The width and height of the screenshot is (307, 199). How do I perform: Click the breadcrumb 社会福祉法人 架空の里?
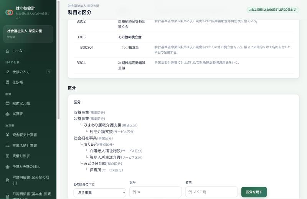[x=83, y=6]
